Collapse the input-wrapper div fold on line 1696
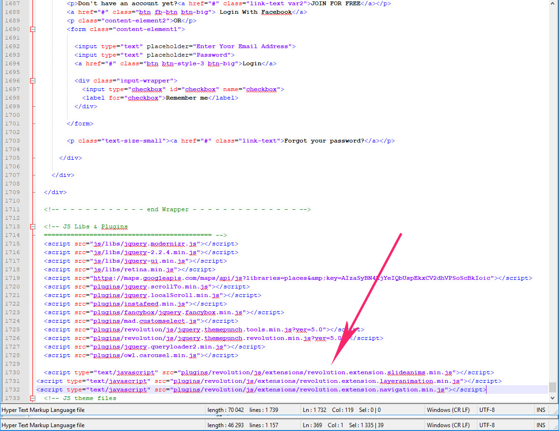 point(33,81)
